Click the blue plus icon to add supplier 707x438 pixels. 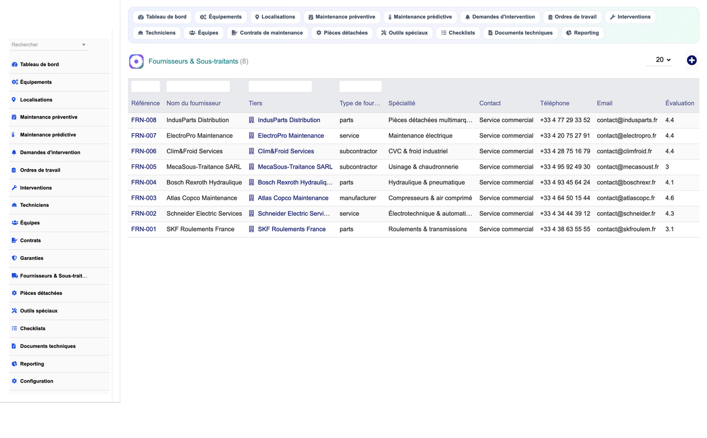692,60
